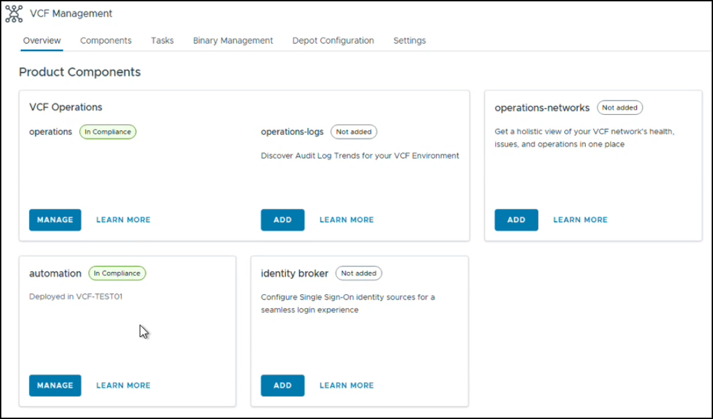Click MANAGE button for automation
The width and height of the screenshot is (713, 419).
[55, 385]
